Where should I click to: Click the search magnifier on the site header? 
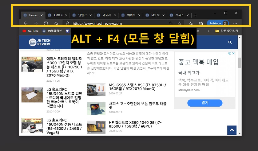click(x=230, y=42)
